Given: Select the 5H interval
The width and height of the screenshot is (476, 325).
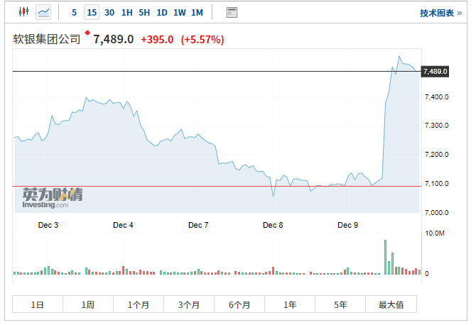Looking at the screenshot, I should tap(144, 13).
